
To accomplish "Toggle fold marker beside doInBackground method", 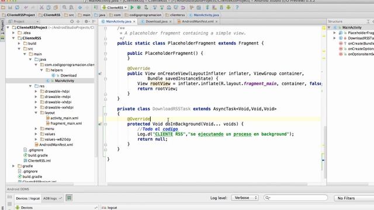I will tap(105, 124).
